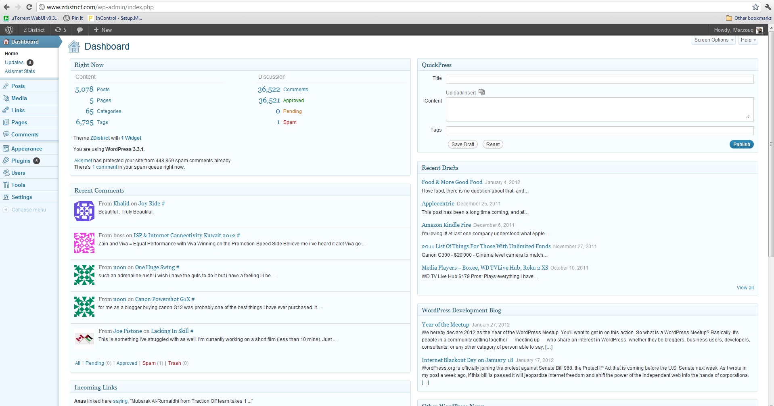
Task: Click Marzouq's profile avatar in admin bar
Action: coord(759,30)
